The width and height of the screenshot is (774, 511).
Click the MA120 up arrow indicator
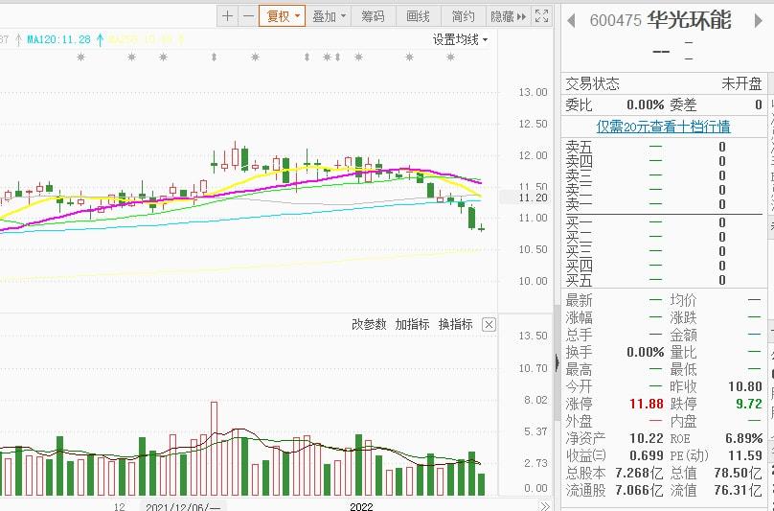click(x=99, y=39)
